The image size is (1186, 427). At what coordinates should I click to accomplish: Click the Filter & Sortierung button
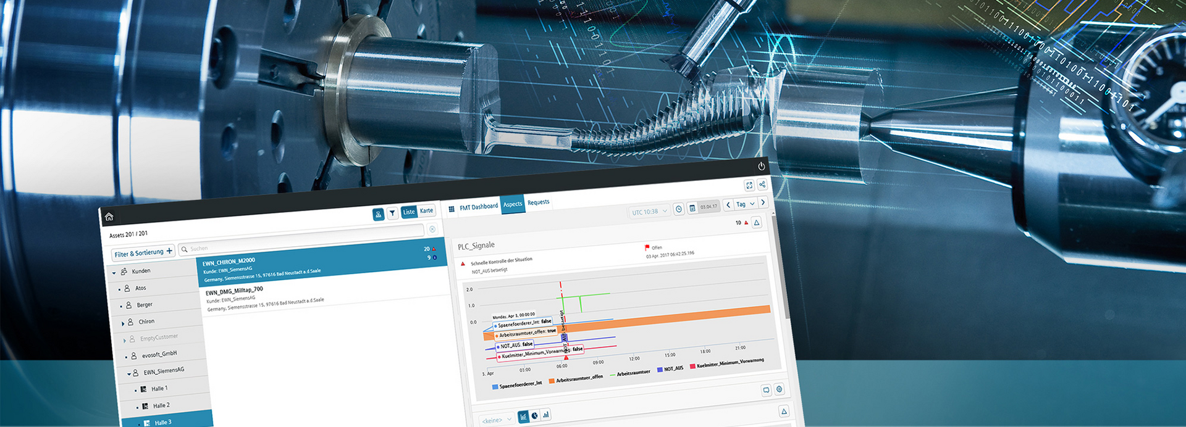(143, 253)
